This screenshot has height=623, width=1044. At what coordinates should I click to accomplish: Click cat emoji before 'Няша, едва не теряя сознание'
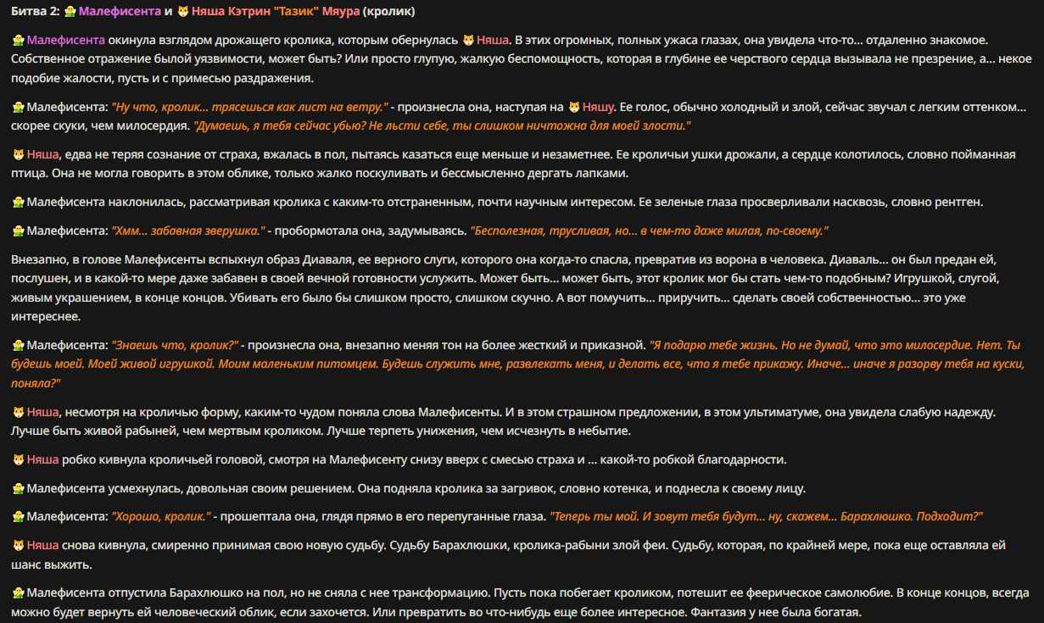point(18,155)
